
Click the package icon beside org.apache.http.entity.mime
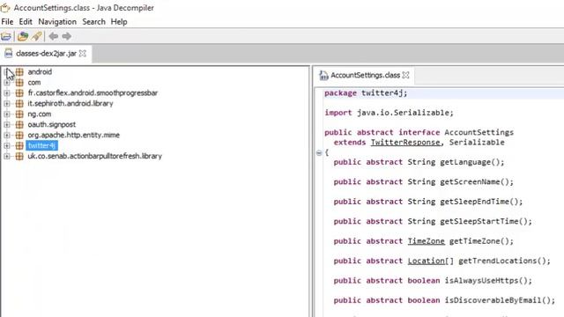pyautogui.click(x=19, y=135)
